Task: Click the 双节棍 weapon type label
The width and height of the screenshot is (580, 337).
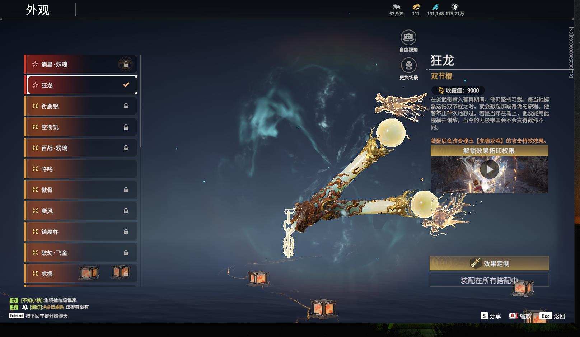Action: 441,76
